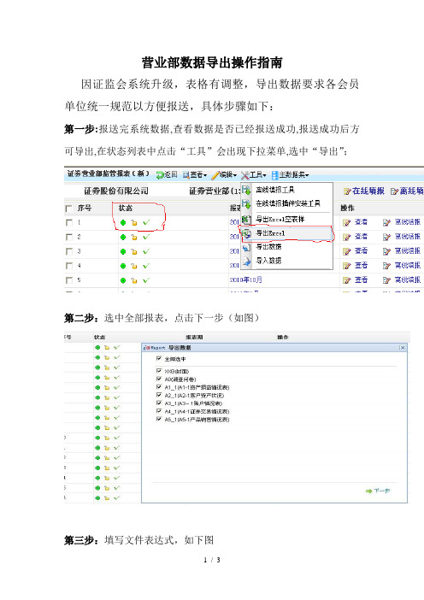Image resolution: width=424 pixels, height=600 pixels.
Task: Click row 2 yellow lock icon
Action: pyautogui.click(x=134, y=238)
